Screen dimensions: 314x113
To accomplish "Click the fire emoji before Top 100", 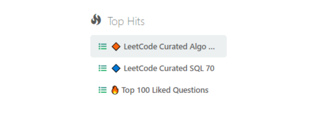I will coord(115,90).
